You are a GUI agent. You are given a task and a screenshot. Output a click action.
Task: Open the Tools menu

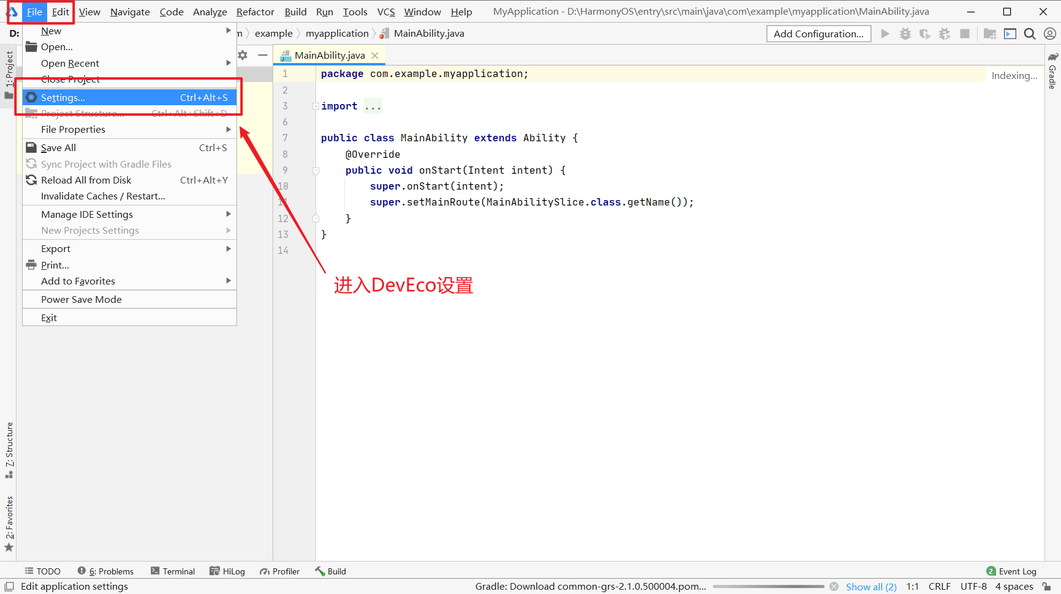[x=355, y=12]
